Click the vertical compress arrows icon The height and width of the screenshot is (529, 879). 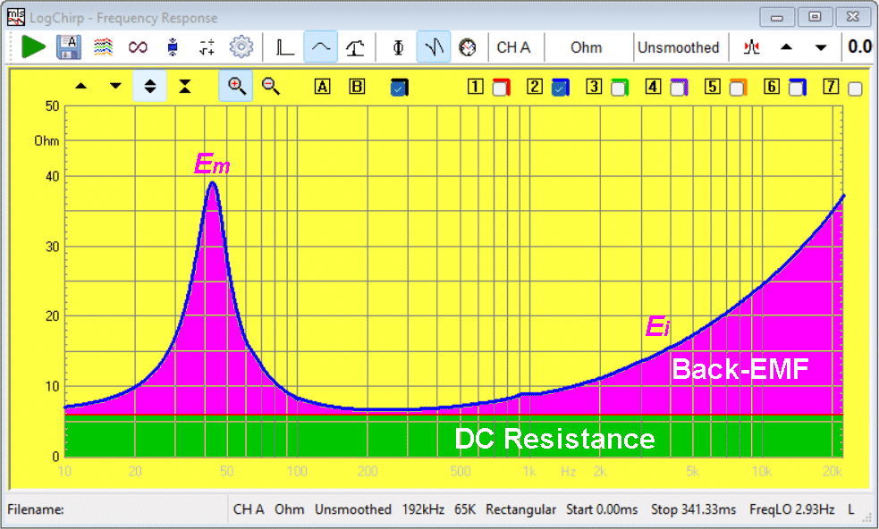(x=184, y=86)
